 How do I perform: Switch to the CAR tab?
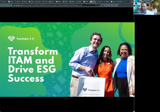coord(65,2)
